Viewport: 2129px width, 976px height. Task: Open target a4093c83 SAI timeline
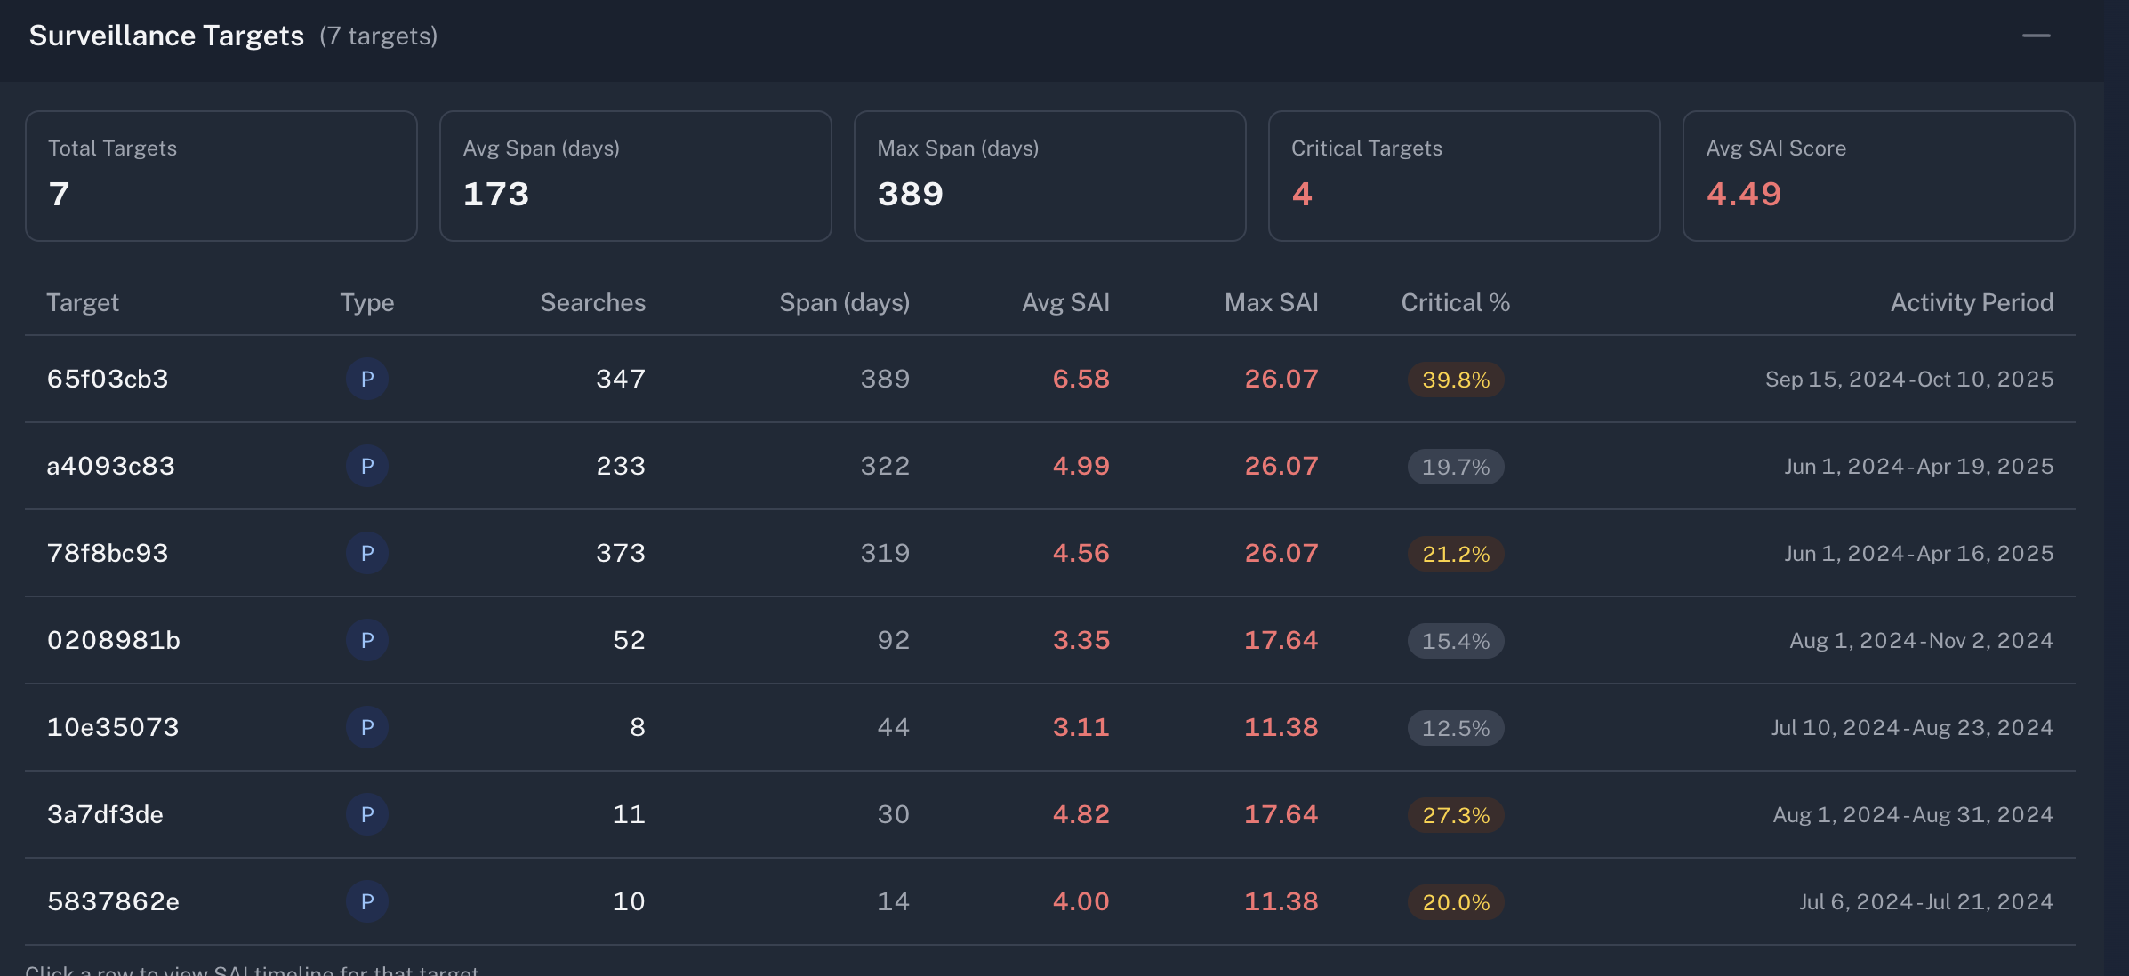110,467
